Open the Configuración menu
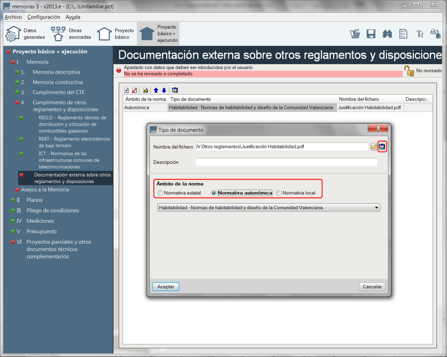Image resolution: width=447 pixels, height=357 pixels. (44, 17)
